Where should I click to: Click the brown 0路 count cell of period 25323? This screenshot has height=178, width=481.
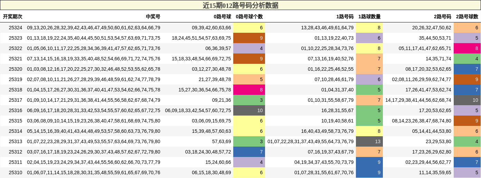point(249,38)
